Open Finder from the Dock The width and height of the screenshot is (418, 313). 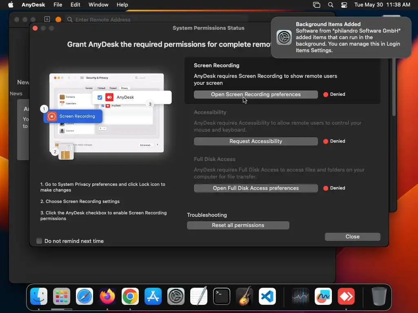click(39, 296)
